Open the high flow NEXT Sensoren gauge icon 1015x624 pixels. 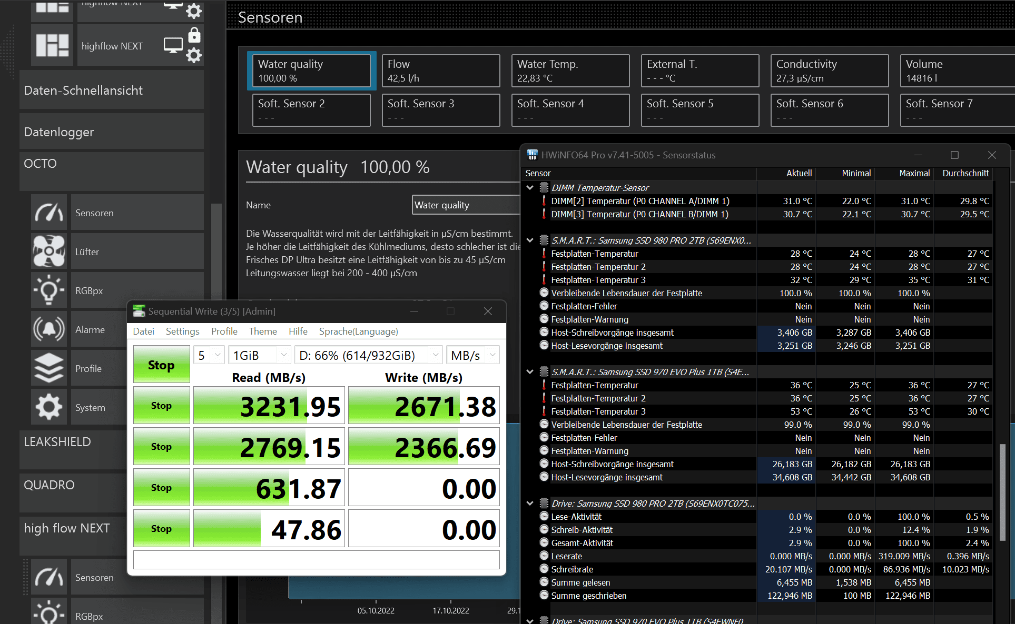click(x=49, y=577)
